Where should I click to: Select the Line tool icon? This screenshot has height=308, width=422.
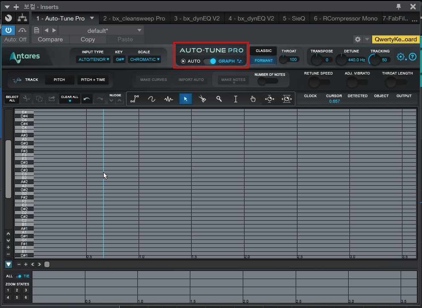coord(134,99)
